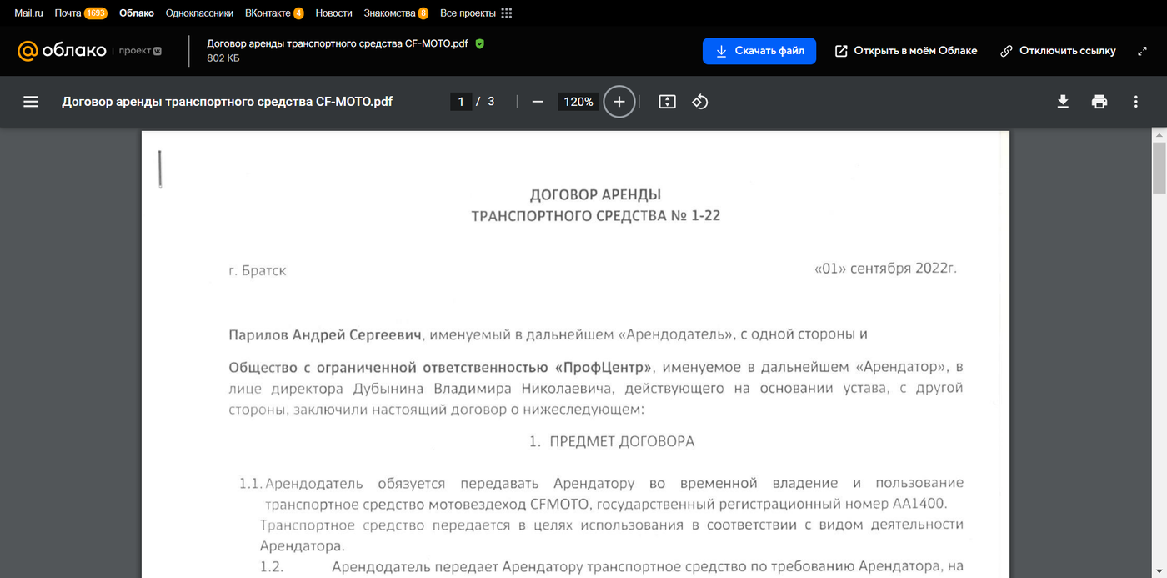Zoom out with the minus button
The width and height of the screenshot is (1167, 578).
pos(538,102)
